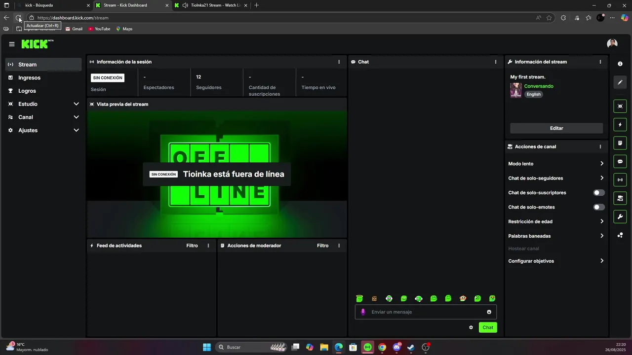Open Chat de solo-seguidores settings chevron
The width and height of the screenshot is (632, 355).
point(601,178)
